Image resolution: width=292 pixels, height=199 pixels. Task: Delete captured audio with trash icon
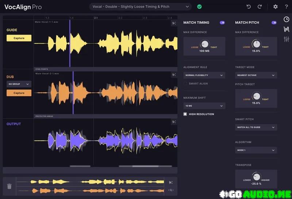(9, 186)
